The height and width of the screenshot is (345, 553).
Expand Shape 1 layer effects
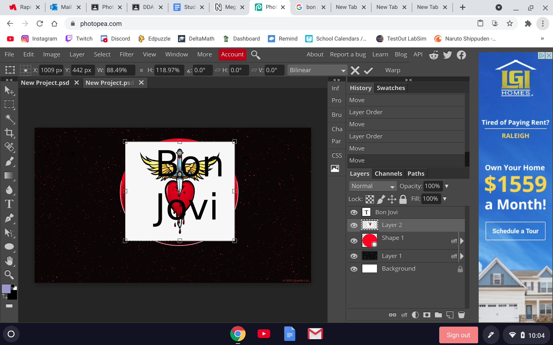[462, 241]
